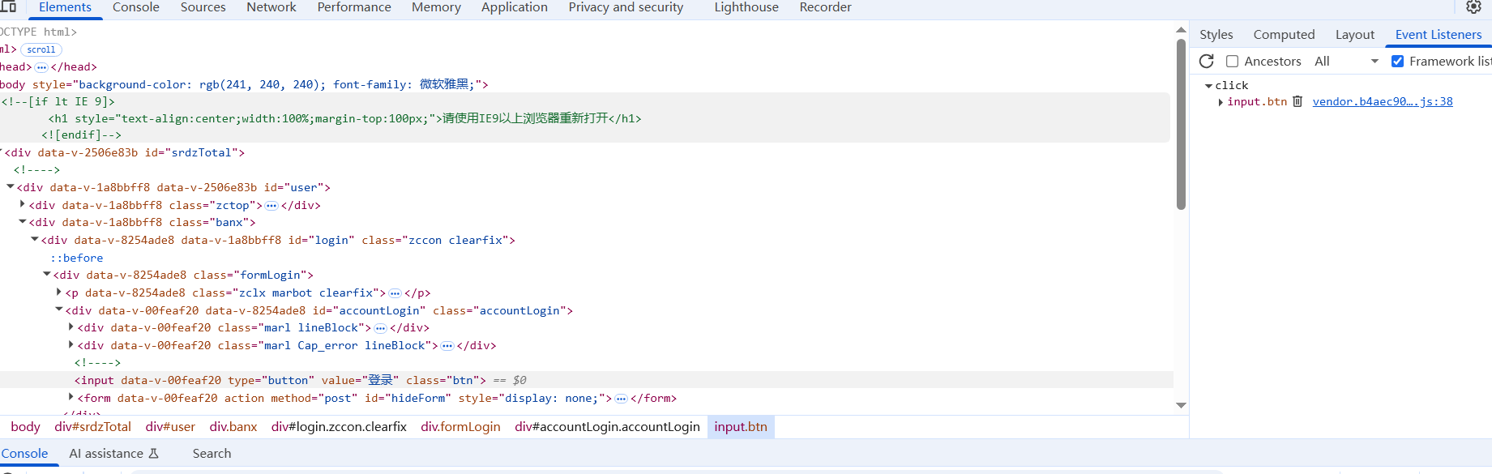Expand ellipsis of the zctop div

[x=271, y=206]
